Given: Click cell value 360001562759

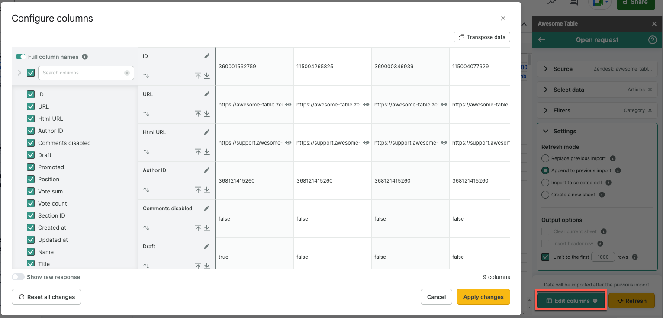Looking at the screenshot, I should coord(237,67).
